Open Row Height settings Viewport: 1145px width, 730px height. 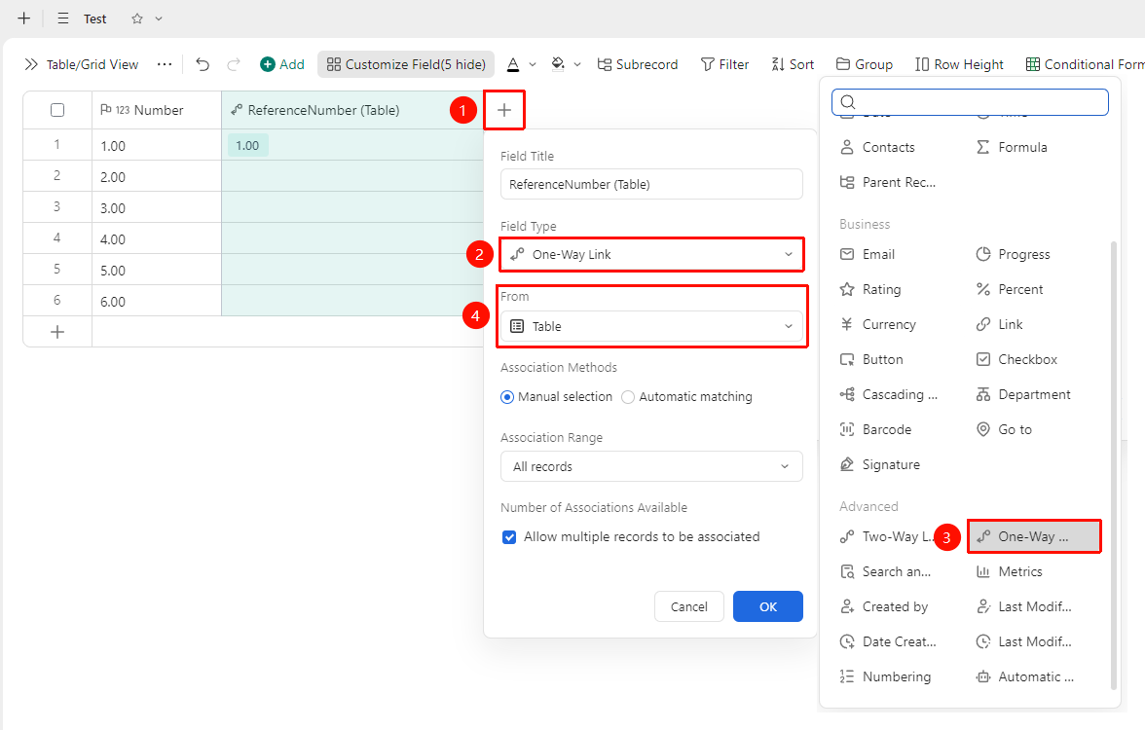click(960, 64)
